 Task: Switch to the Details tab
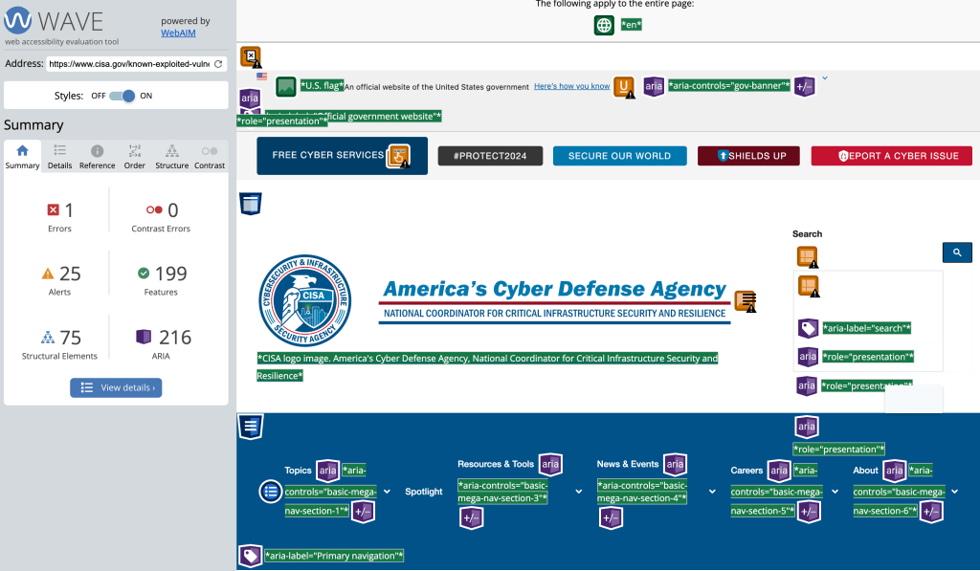(x=59, y=157)
